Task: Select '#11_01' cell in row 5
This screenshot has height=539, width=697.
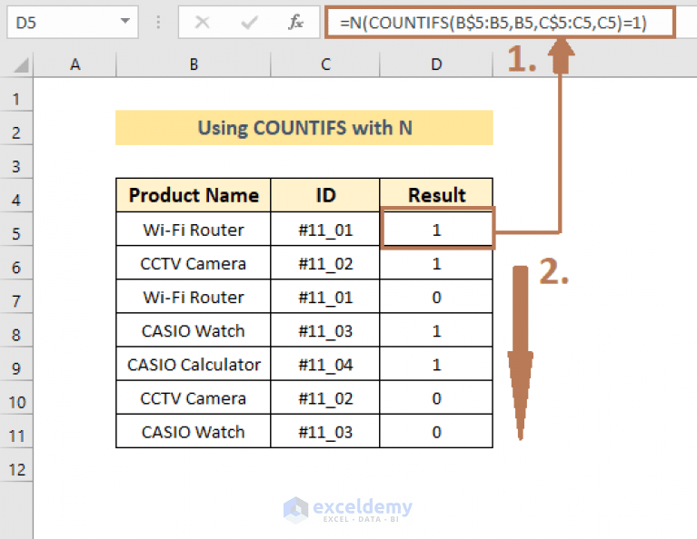Action: (x=325, y=230)
